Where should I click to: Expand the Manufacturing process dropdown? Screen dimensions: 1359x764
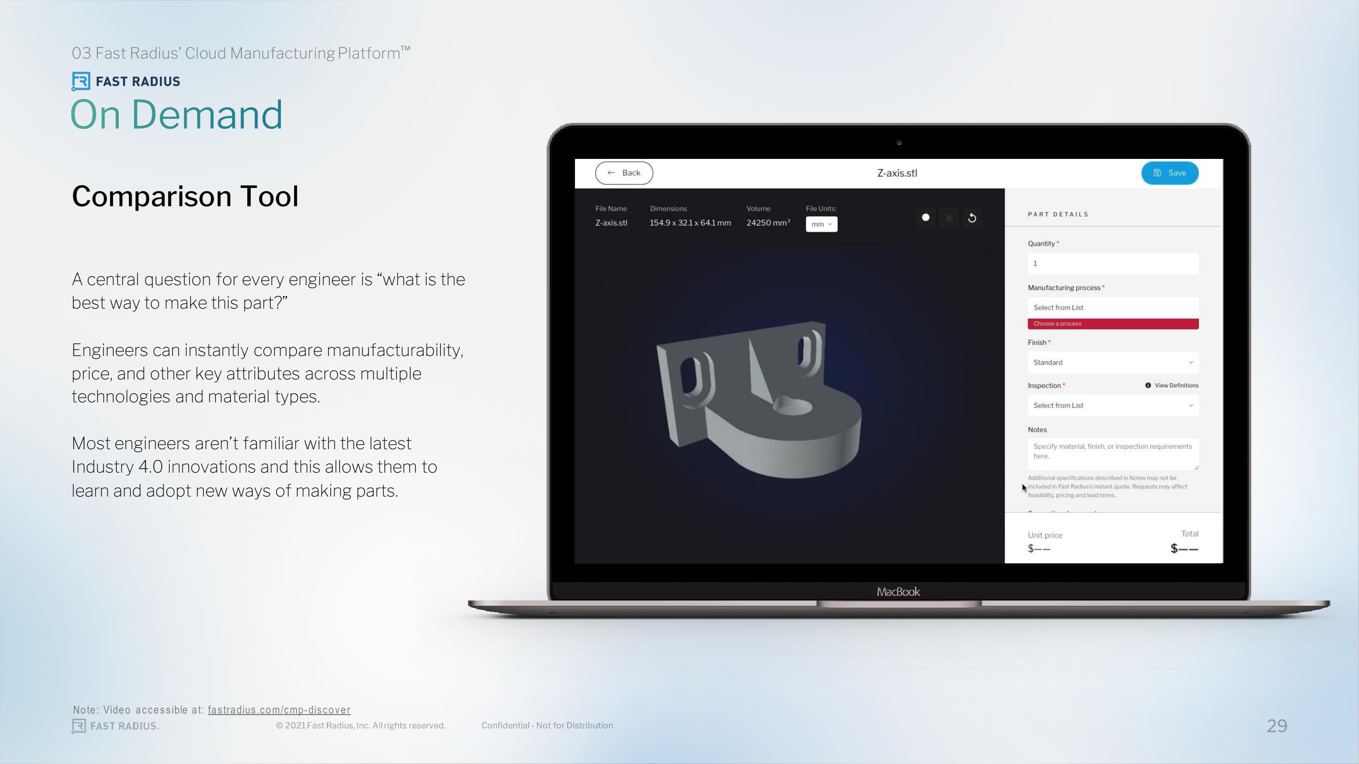1113,307
